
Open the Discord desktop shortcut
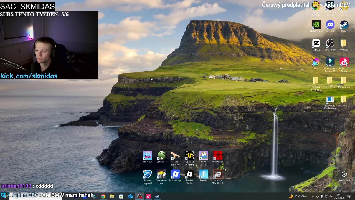[330, 26]
